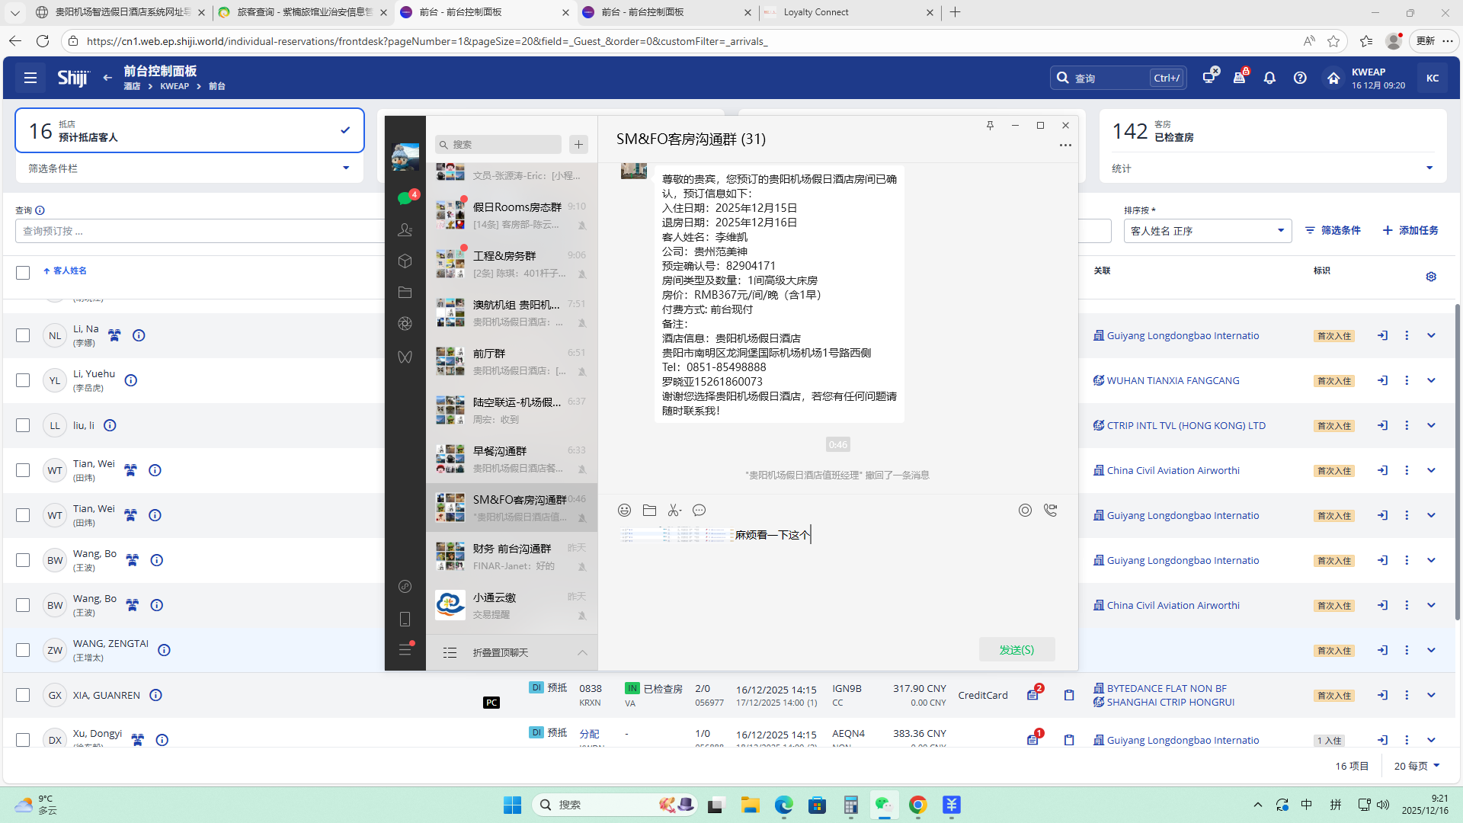This screenshot has width=1463, height=823.
Task: Click the Shiji notification bell icon
Action: (1269, 78)
